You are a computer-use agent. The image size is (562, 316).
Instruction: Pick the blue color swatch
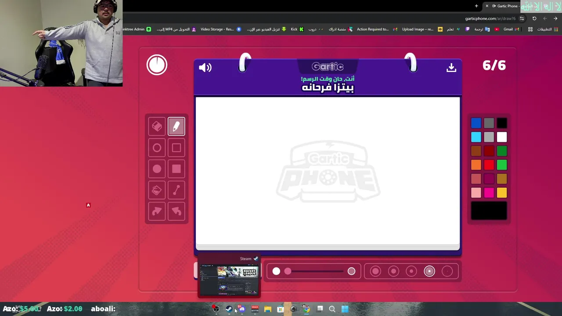click(476, 123)
